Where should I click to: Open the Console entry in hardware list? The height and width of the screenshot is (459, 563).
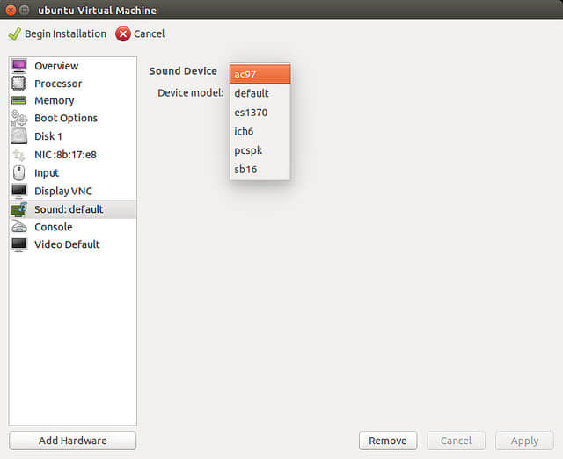point(53,227)
